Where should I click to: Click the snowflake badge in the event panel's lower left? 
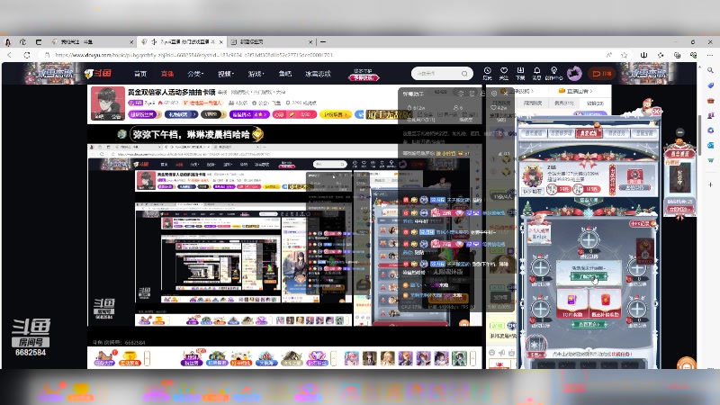coord(535,345)
